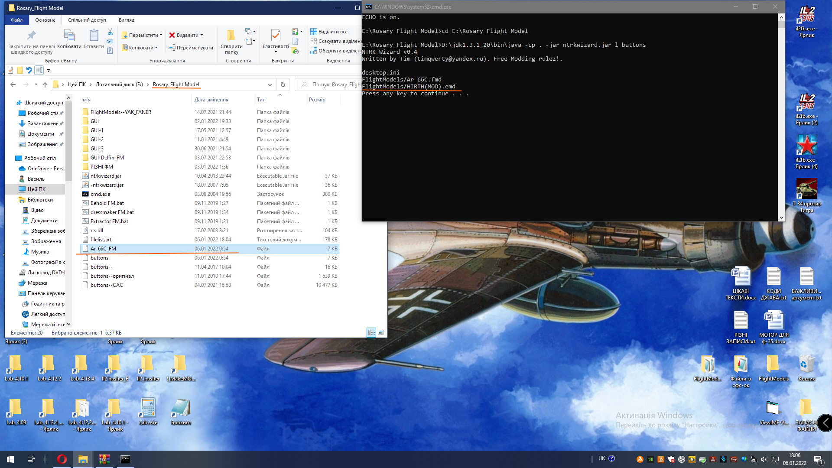This screenshot has height=468, width=832.
Task: Switch to Large icons view in status bar
Action: (x=381, y=332)
